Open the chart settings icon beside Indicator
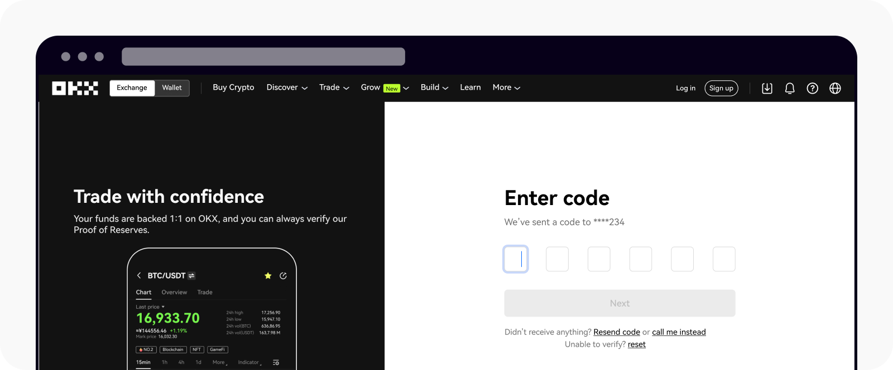The width and height of the screenshot is (893, 370). 276,362
